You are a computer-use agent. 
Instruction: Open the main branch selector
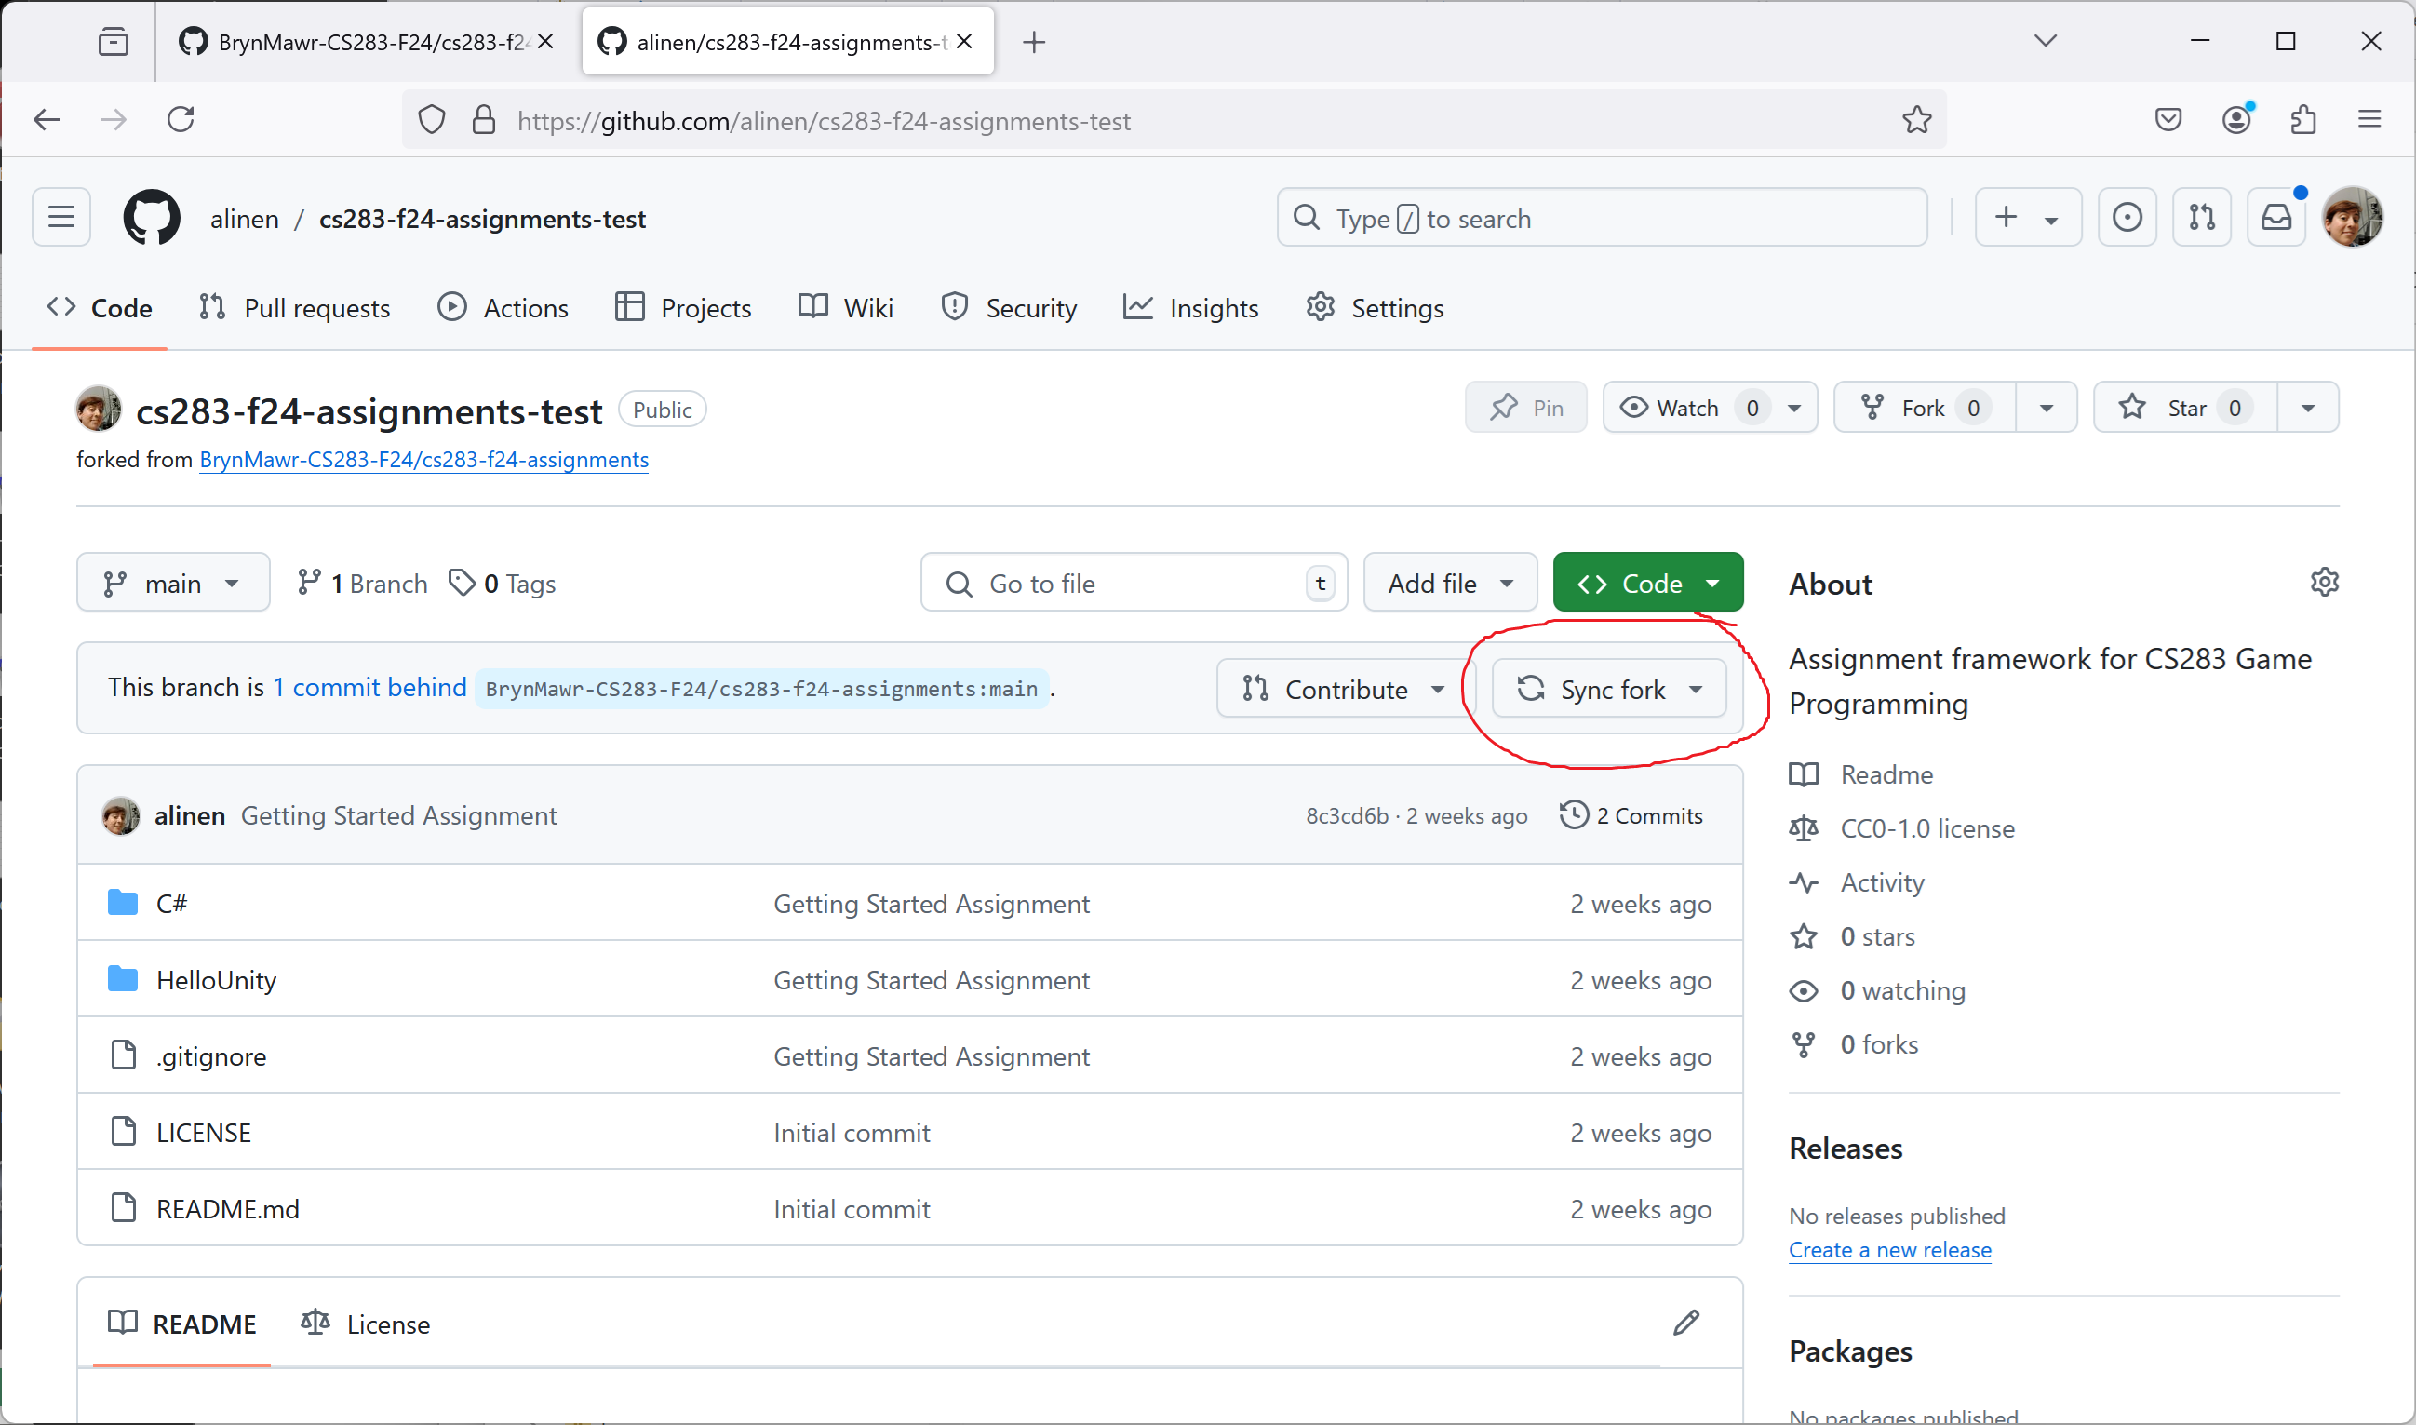pos(169,584)
